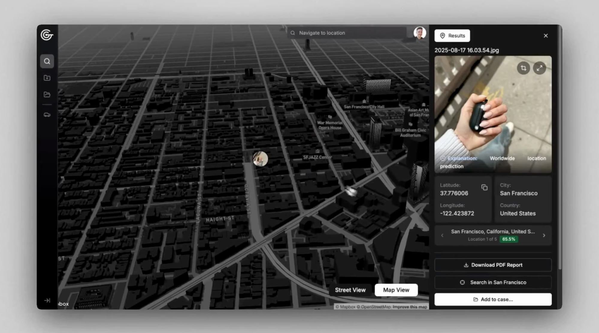
Task: Expand the result image to fullscreen
Action: pyautogui.click(x=540, y=68)
